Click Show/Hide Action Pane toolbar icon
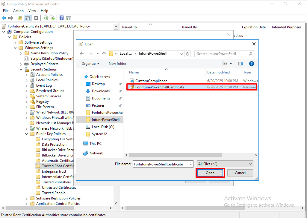 (x=69, y=18)
